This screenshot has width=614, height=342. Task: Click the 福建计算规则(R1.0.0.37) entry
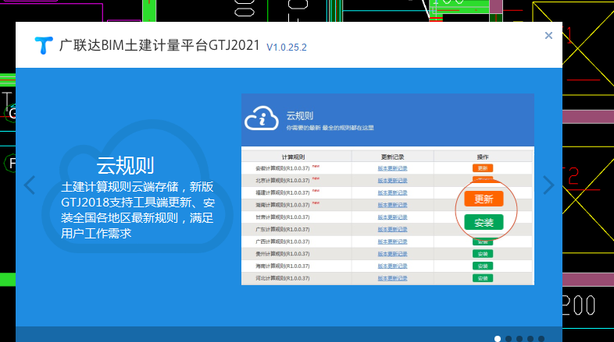click(282, 192)
